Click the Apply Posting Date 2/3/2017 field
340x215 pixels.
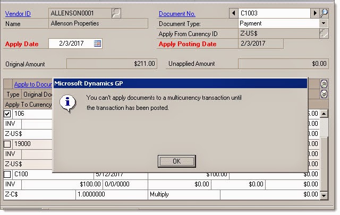tap(261, 44)
